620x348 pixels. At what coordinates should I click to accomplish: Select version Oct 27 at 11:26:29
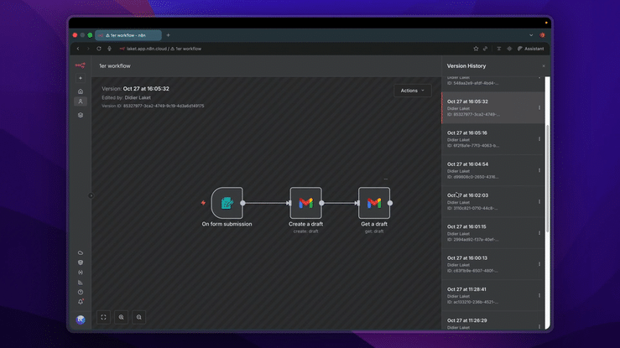(x=492, y=321)
